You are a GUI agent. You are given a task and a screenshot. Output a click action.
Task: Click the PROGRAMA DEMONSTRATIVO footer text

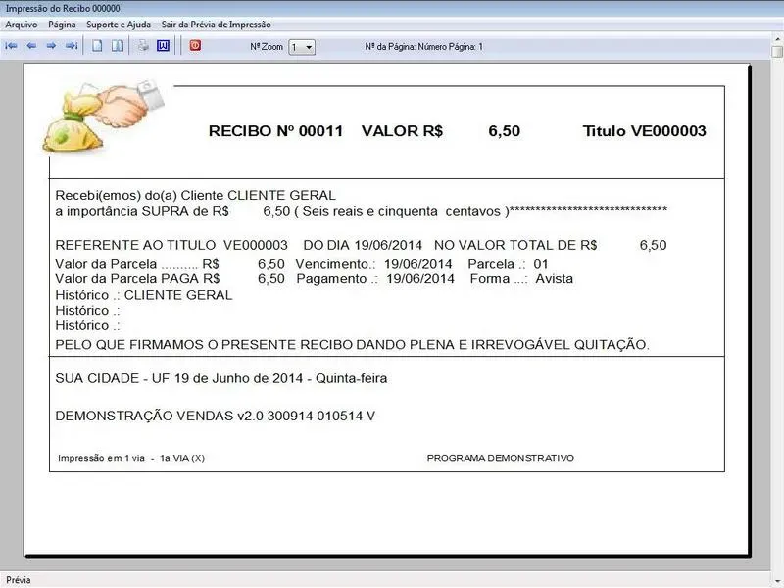click(x=501, y=458)
